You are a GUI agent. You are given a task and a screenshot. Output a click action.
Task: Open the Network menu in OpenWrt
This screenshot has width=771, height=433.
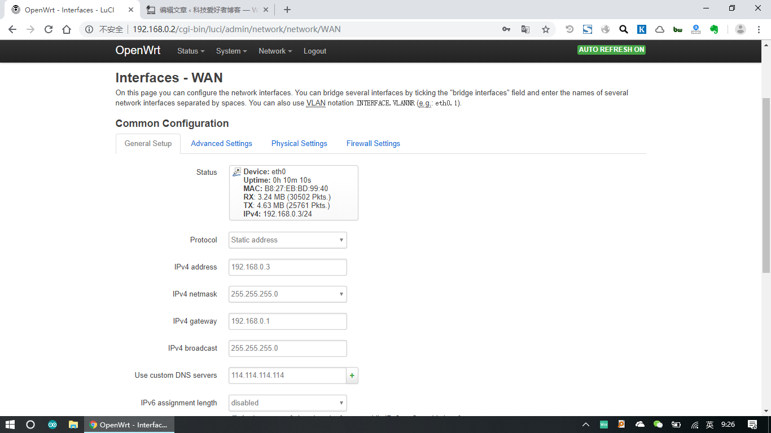click(275, 51)
